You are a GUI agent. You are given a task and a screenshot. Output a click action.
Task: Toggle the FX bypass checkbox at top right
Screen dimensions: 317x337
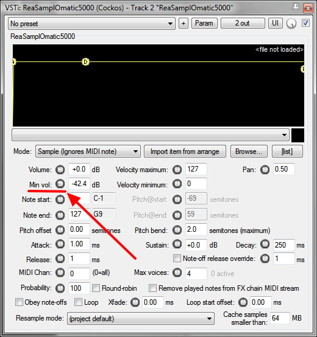click(305, 23)
